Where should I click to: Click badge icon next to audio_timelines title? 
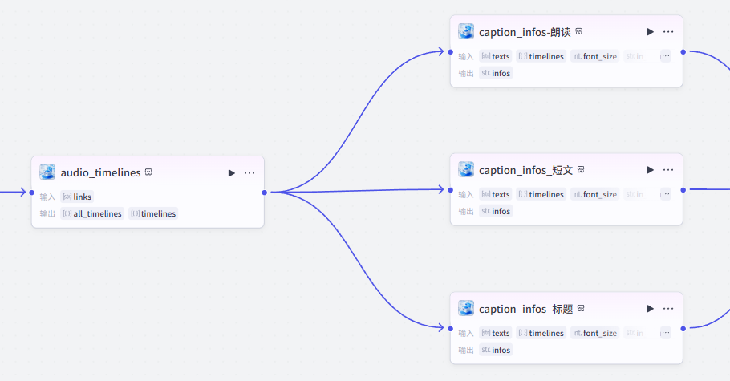point(148,172)
